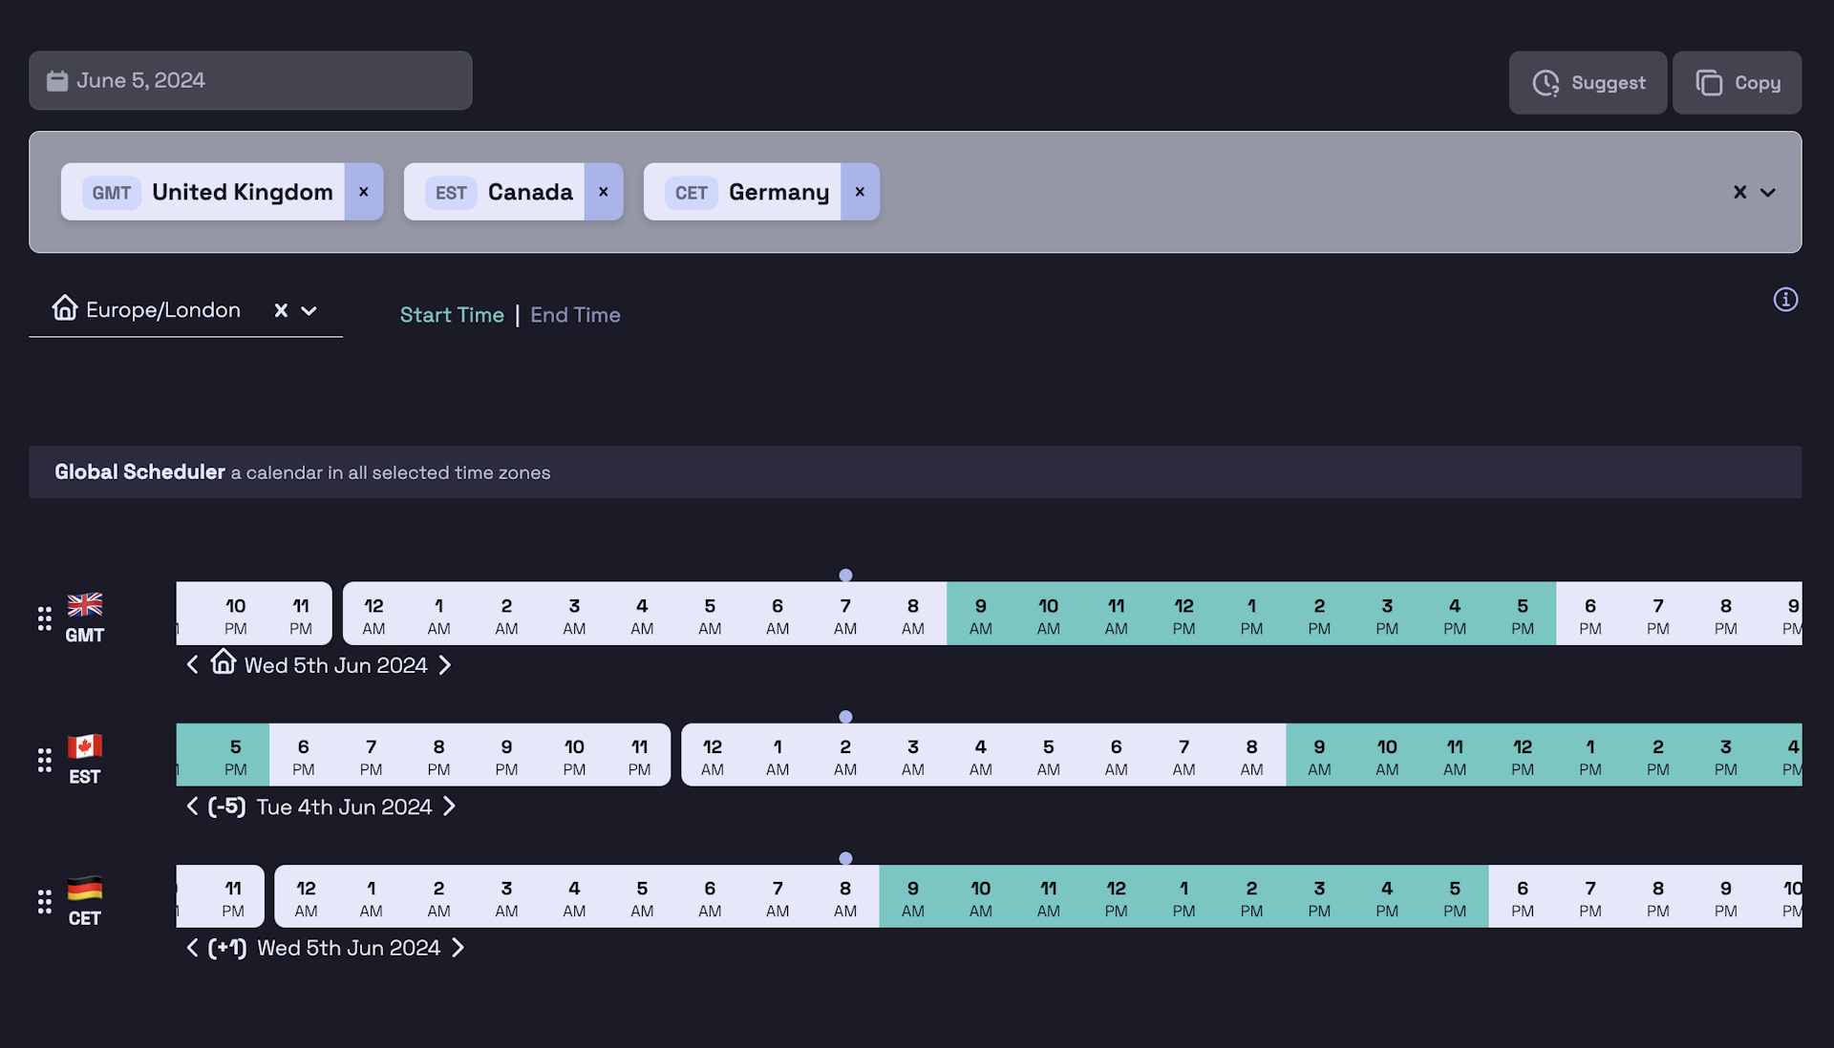Open the info tooltip icon

[1785, 300]
